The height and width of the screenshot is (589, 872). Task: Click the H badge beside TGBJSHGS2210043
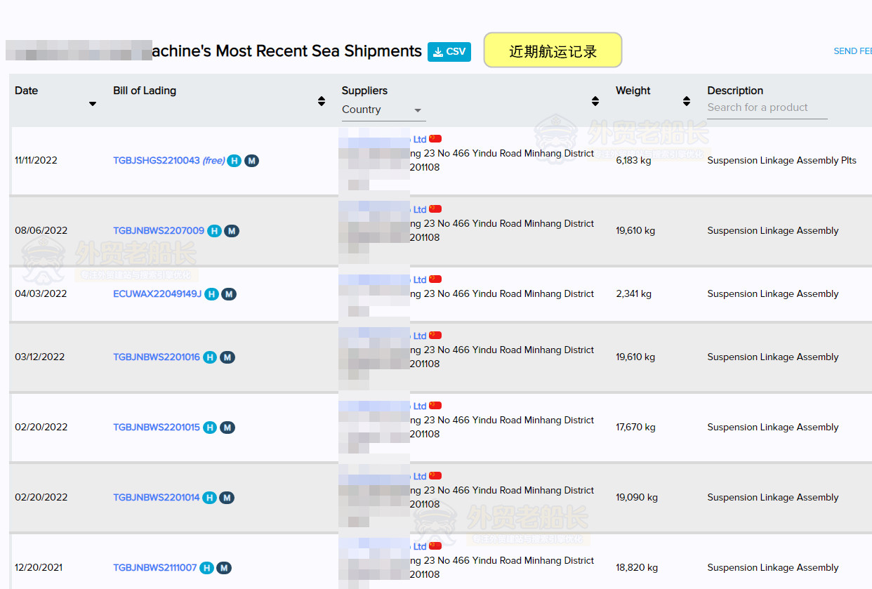tap(234, 161)
